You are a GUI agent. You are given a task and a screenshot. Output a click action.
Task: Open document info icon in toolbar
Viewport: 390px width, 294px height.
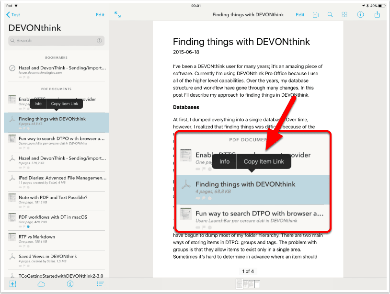click(360, 14)
